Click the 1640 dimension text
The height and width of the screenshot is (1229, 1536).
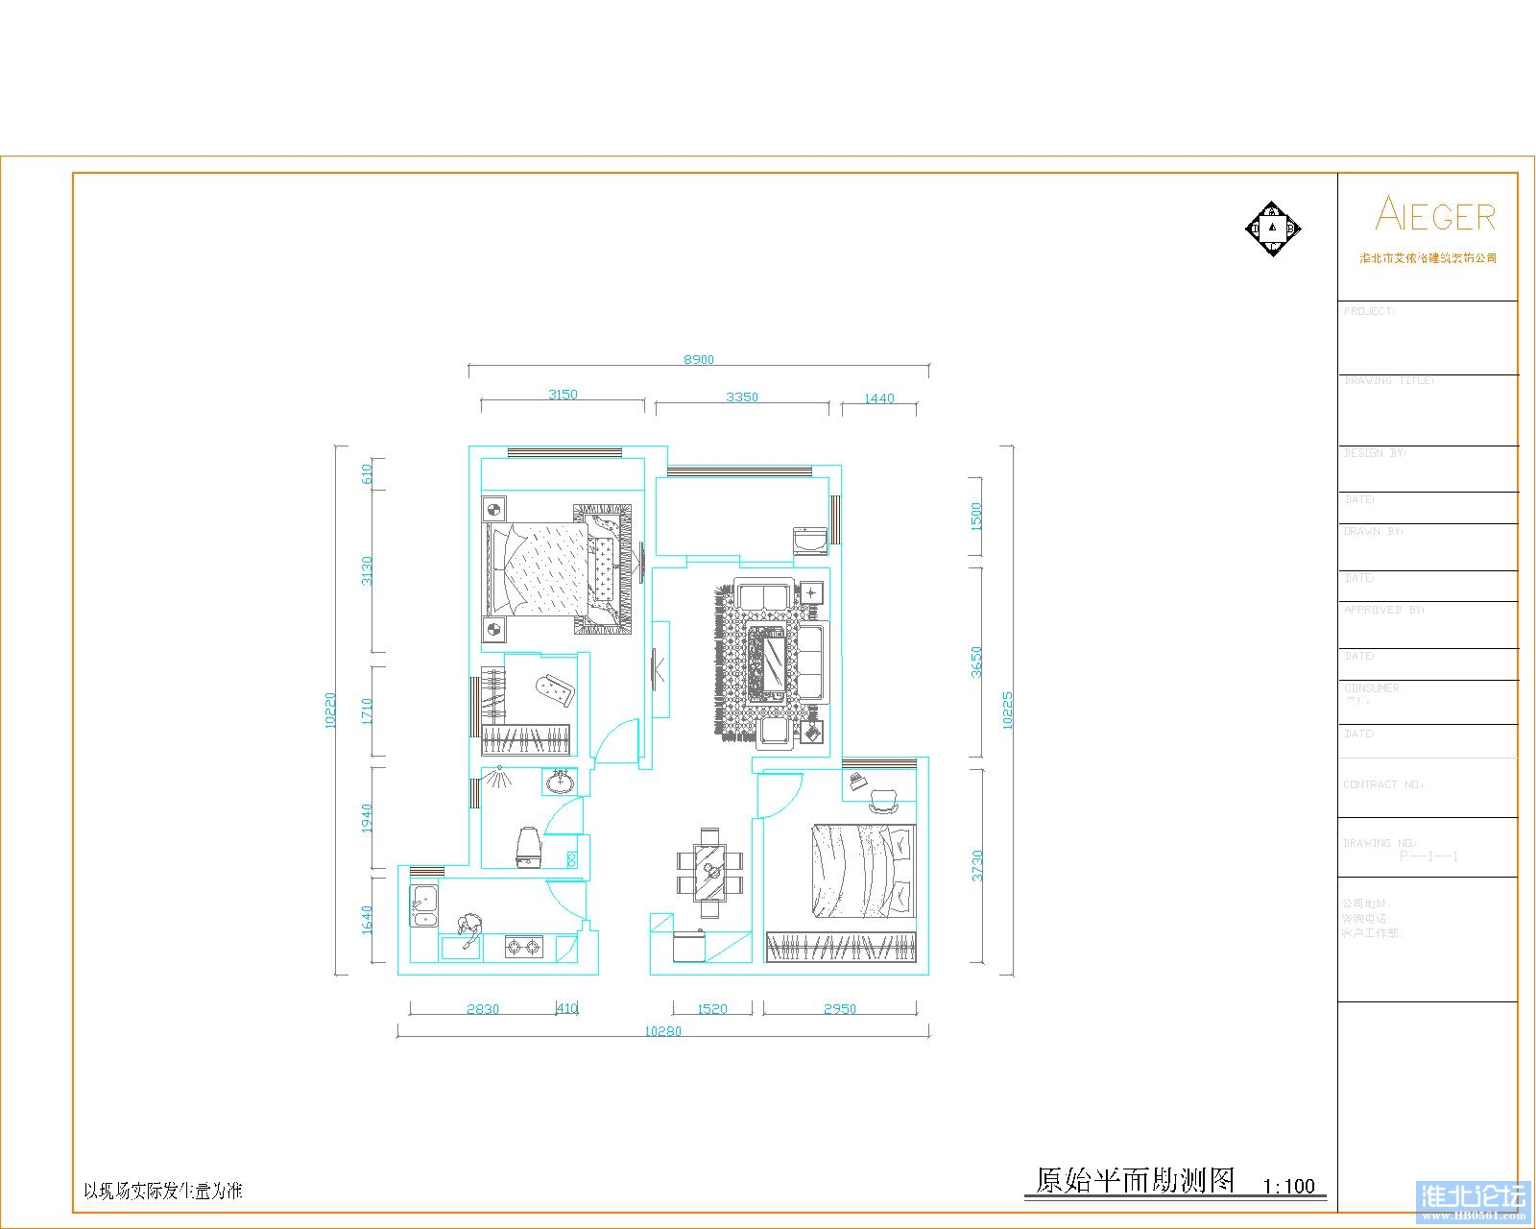366,920
